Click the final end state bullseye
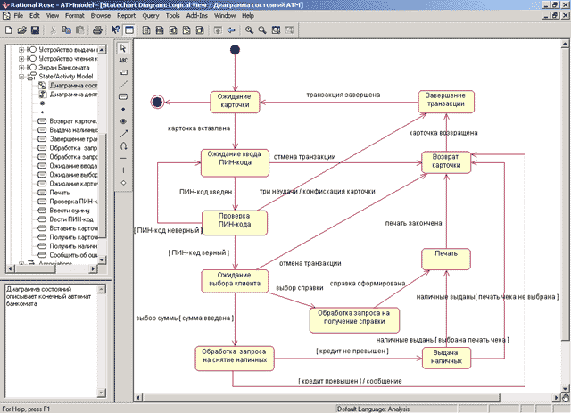Image resolution: width=571 pixels, height=413 pixels. click(x=157, y=102)
